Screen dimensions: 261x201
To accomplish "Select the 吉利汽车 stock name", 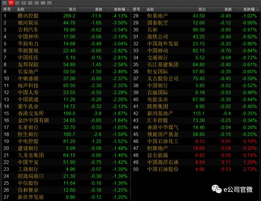I will pos(28,30).
